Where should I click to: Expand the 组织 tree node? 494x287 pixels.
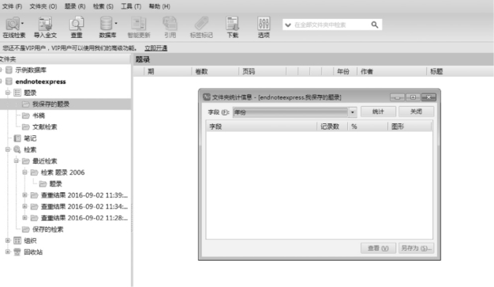point(8,240)
